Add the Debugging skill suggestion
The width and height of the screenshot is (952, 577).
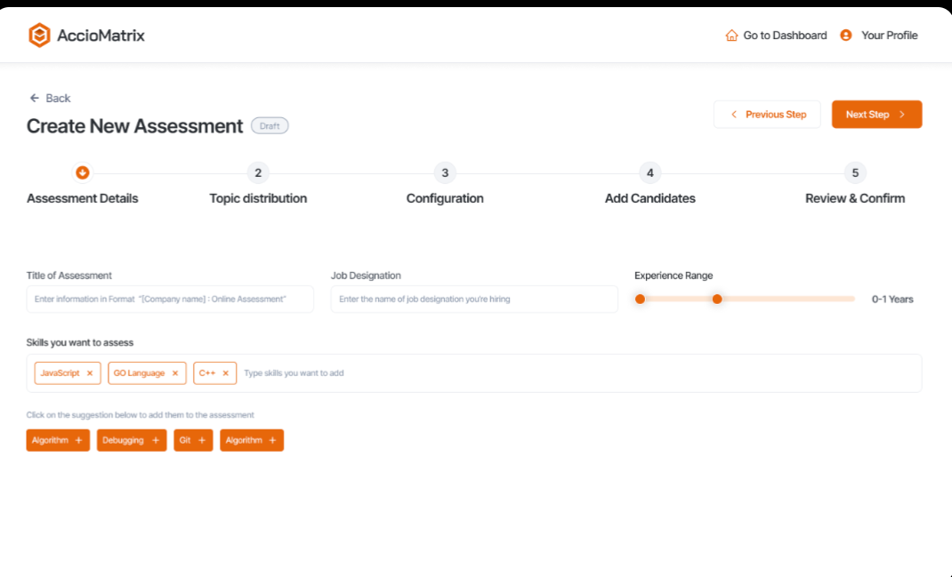coord(131,440)
